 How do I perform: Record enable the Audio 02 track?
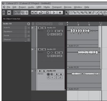pyautogui.click(x=48, y=53)
